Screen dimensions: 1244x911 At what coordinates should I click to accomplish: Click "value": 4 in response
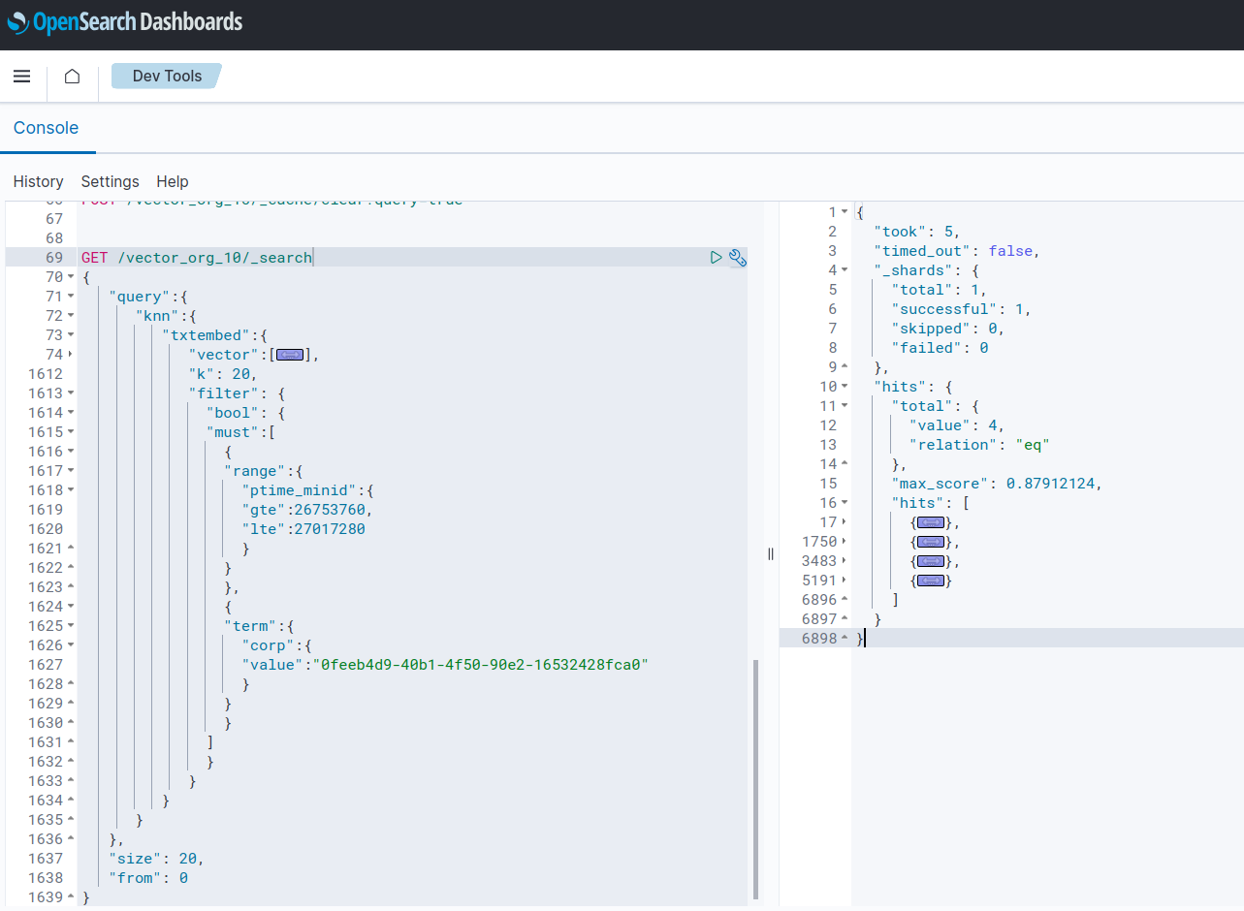tap(957, 425)
